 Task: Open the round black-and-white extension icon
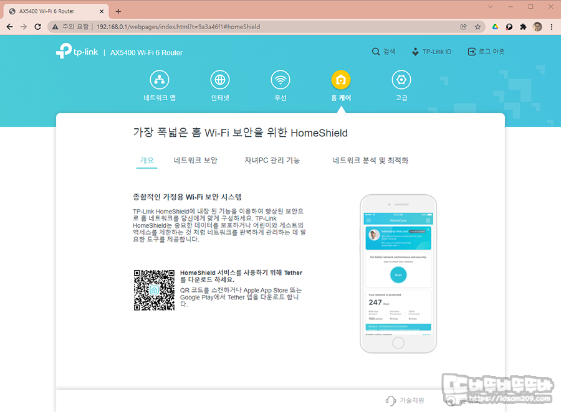pos(509,27)
